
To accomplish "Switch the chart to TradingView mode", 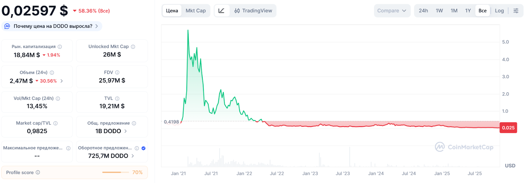I will [253, 11].
